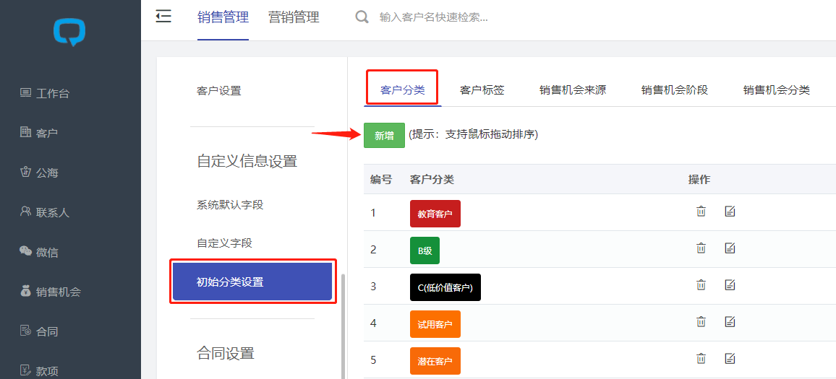Open 客户设置 in the settings menu

pyautogui.click(x=219, y=91)
